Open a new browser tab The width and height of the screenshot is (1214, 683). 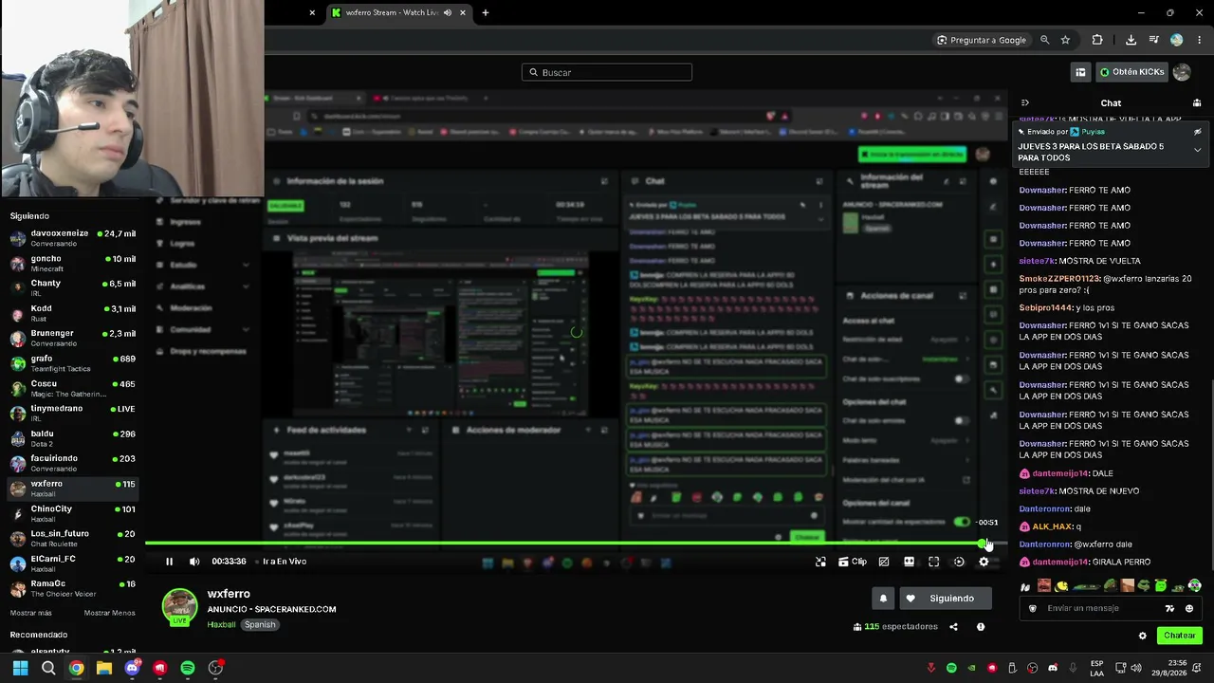click(x=486, y=13)
